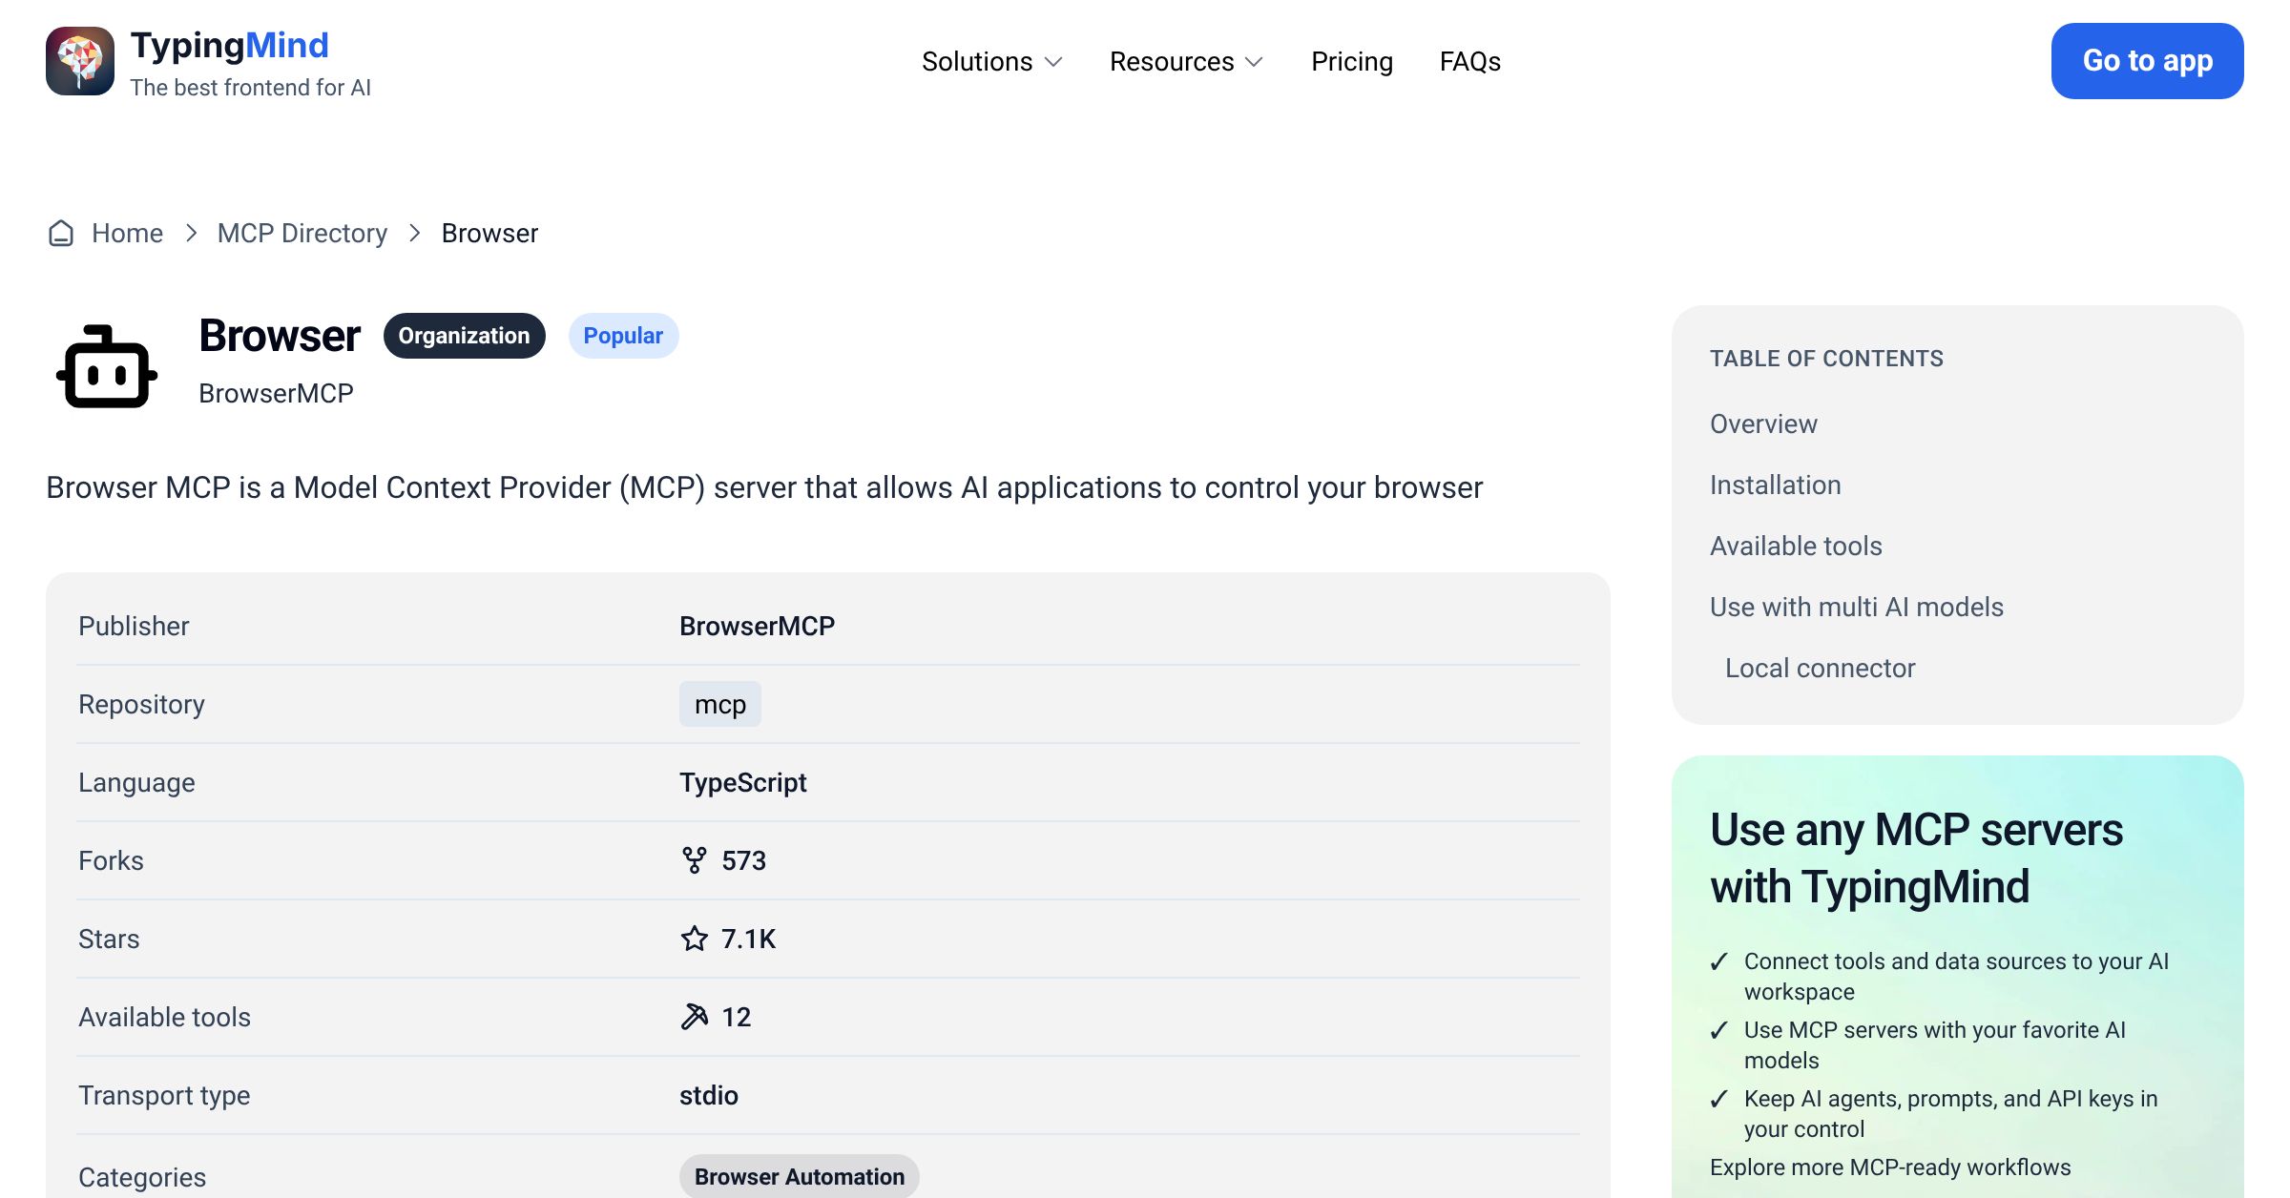The height and width of the screenshot is (1198, 2290).
Task: Click the fork icon beside 573
Action: point(695,860)
